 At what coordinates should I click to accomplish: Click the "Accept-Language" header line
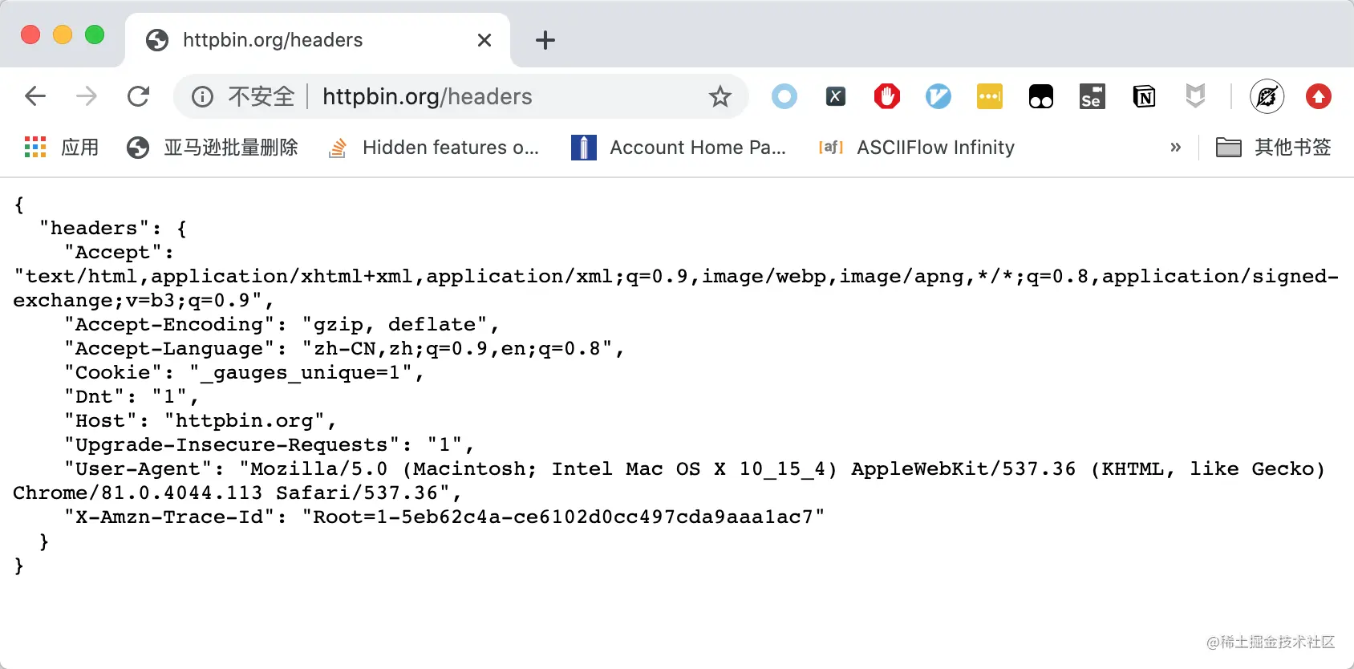(x=344, y=349)
